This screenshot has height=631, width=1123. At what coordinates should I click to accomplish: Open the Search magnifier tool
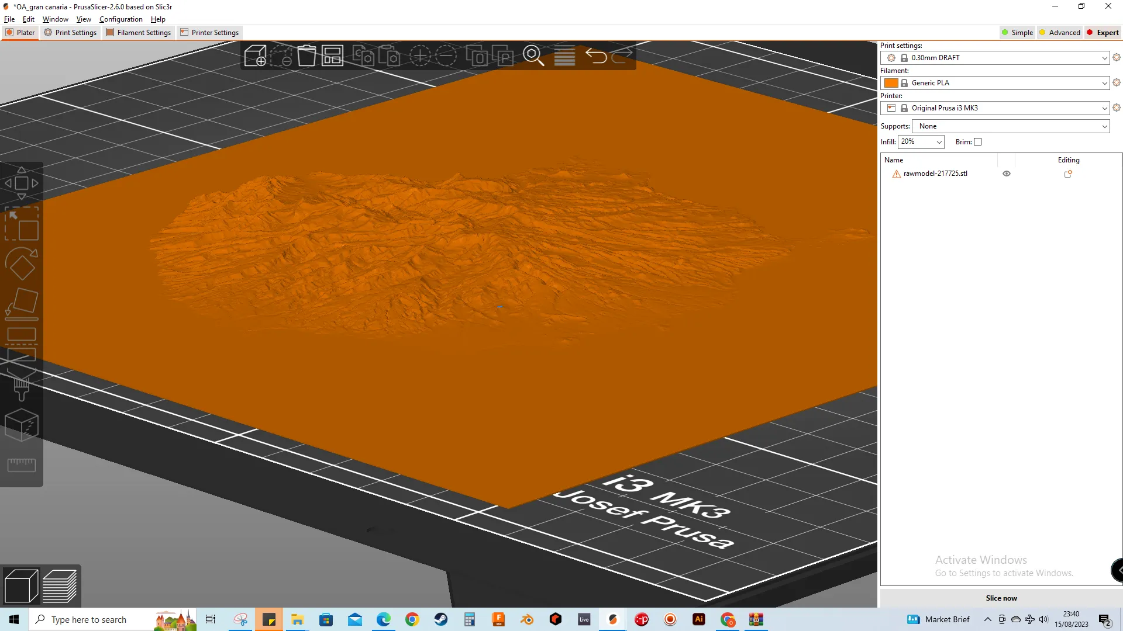coord(533,56)
